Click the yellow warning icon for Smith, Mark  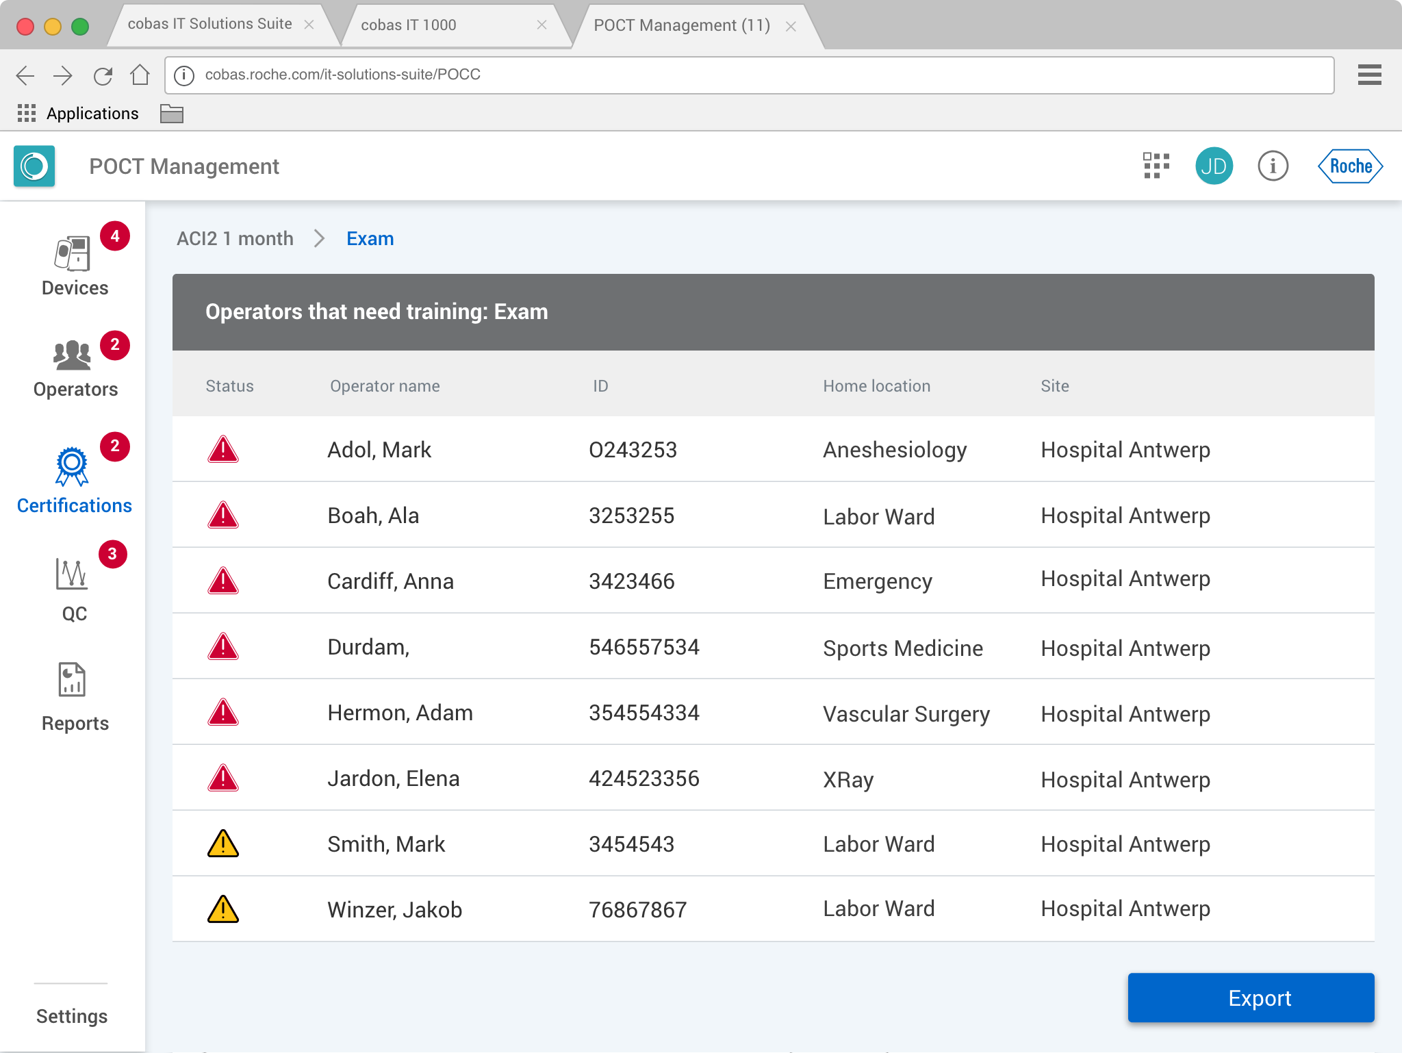point(223,844)
